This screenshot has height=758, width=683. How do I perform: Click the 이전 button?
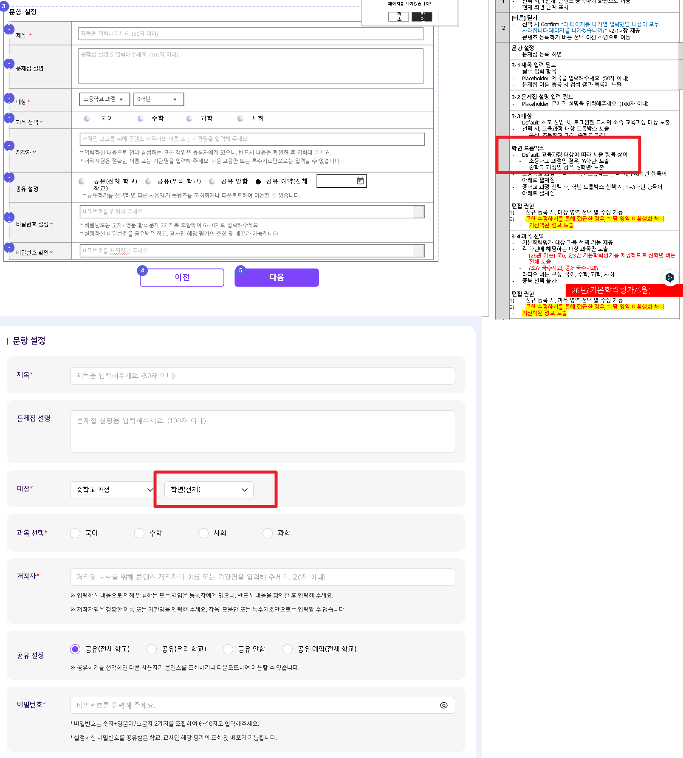[x=182, y=277]
